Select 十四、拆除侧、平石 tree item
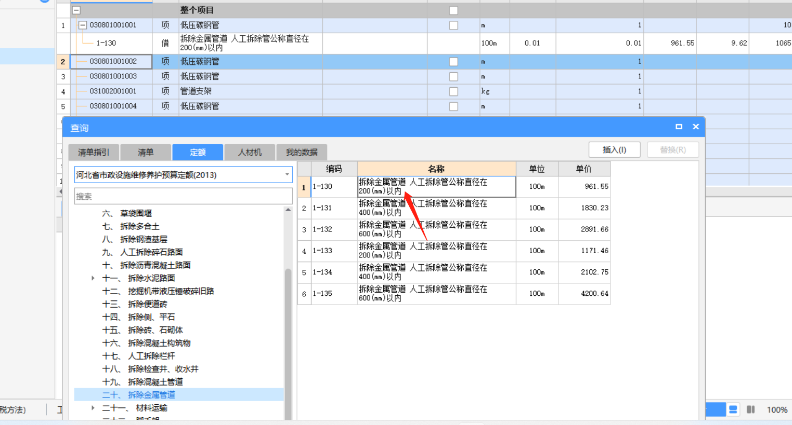Screen dimensions: 792x425 pyautogui.click(x=138, y=317)
